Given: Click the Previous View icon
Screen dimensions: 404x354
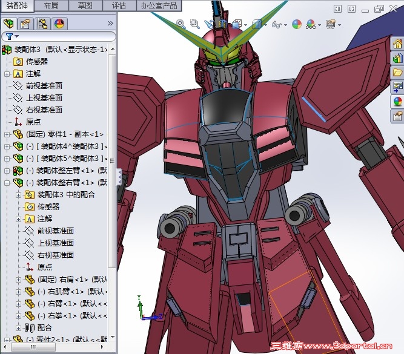Looking at the screenshot, I should coord(209,24).
